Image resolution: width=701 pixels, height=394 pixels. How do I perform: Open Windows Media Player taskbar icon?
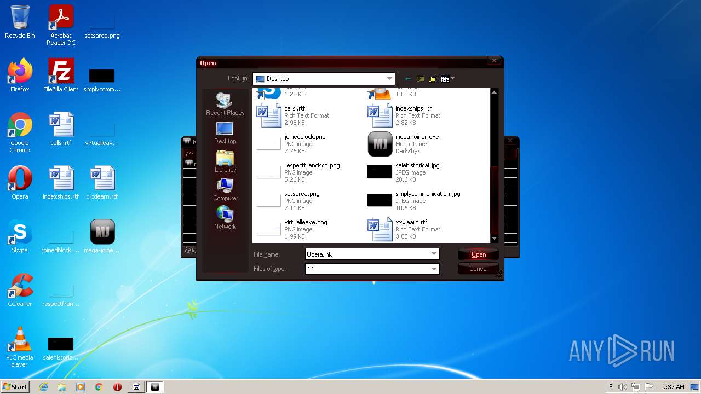click(x=81, y=387)
